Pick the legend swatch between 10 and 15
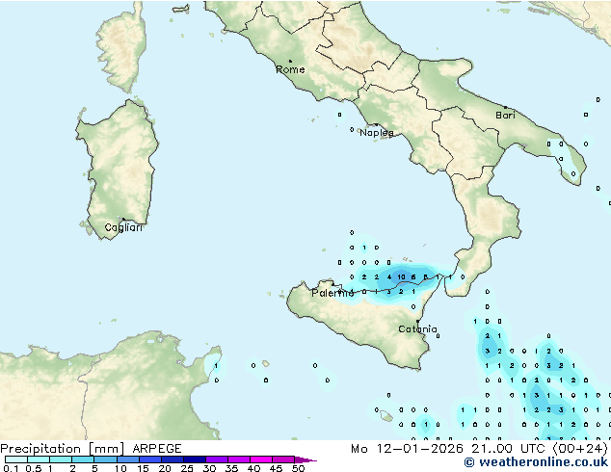Viewport: 611px width, 472px height. point(127,459)
